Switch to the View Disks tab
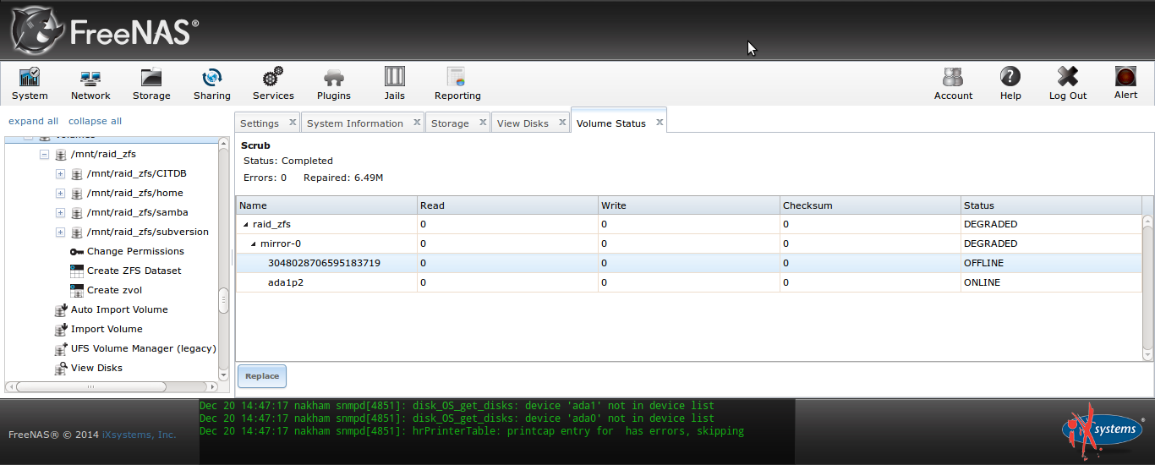This screenshot has height=465, width=1155. (x=523, y=123)
